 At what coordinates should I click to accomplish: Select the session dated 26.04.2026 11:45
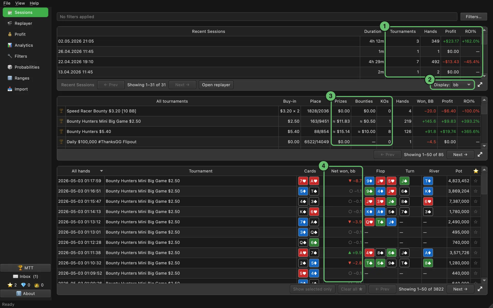(269, 51)
